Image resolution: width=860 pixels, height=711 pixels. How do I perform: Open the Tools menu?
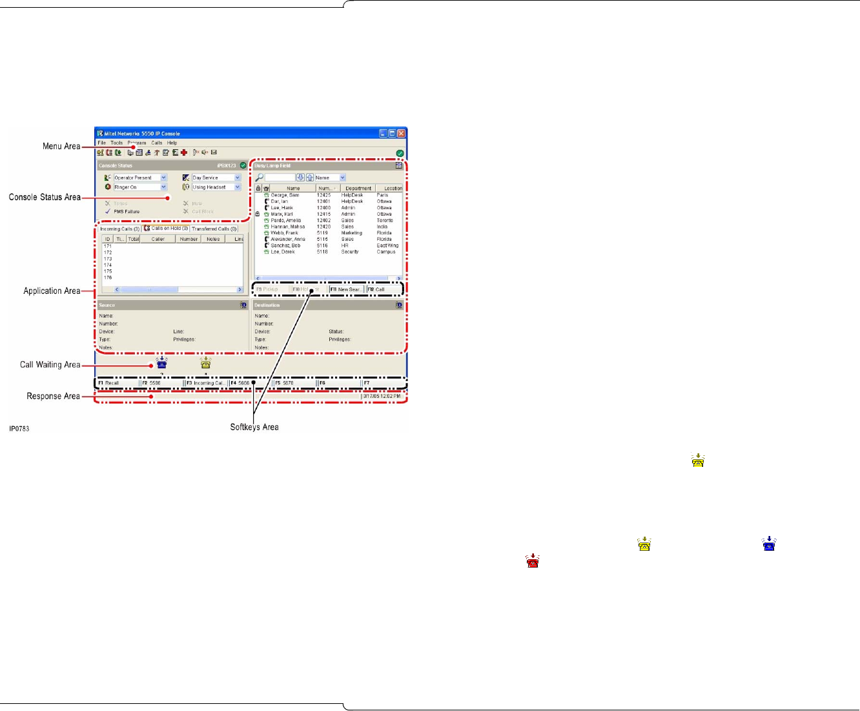(116, 143)
